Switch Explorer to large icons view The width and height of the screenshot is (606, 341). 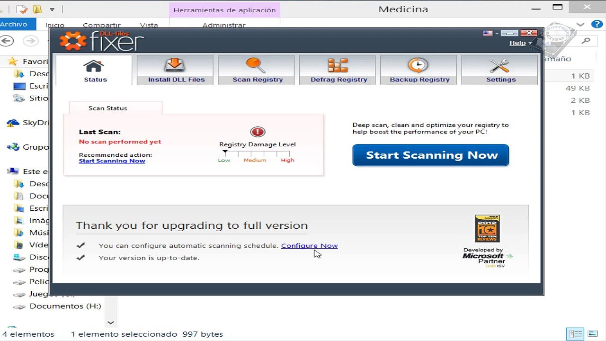592,334
